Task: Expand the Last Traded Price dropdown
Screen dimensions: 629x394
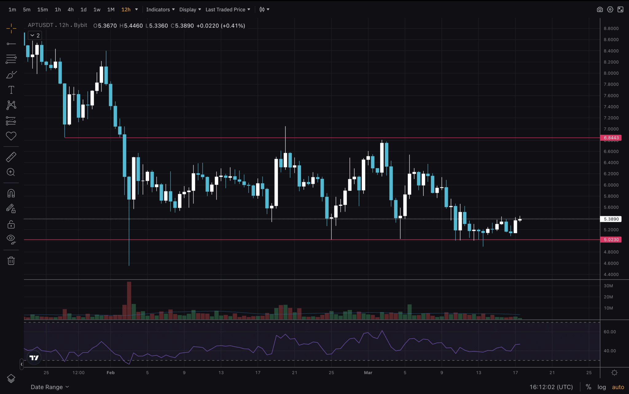Action: [228, 10]
